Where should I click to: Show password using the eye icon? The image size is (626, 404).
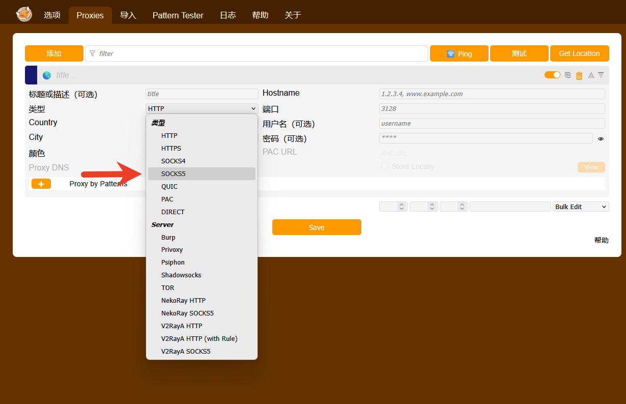pos(601,138)
